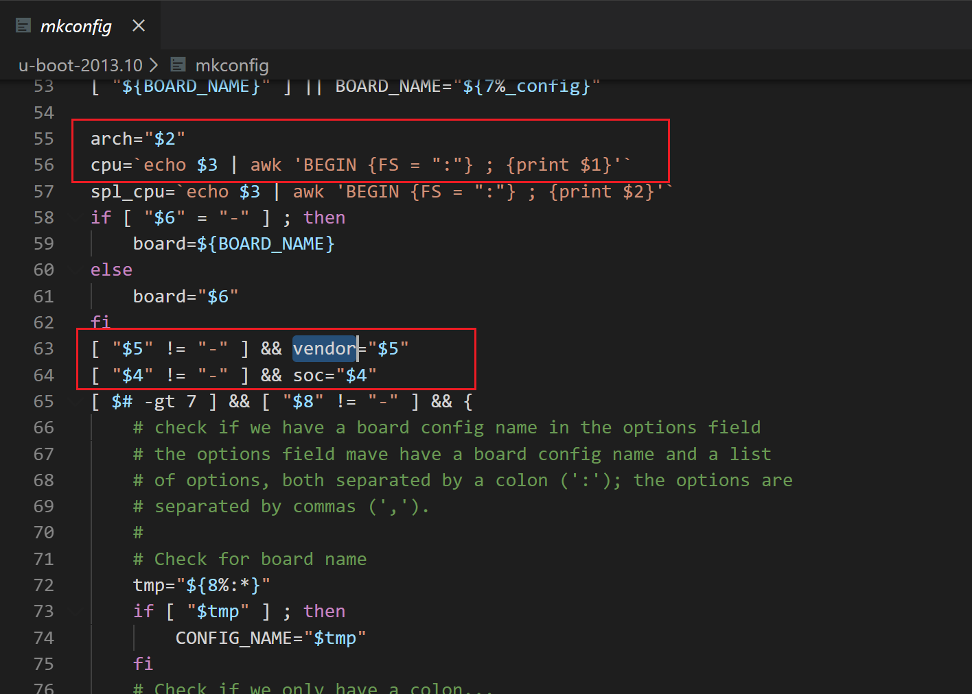Viewport: 972px width, 694px height.
Task: Click soc="$4" on line 64
Action: click(335, 375)
